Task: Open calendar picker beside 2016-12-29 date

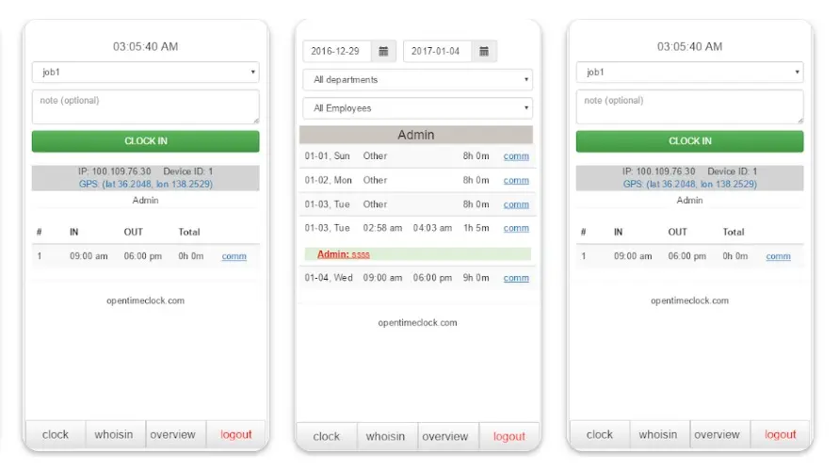Action: [383, 51]
